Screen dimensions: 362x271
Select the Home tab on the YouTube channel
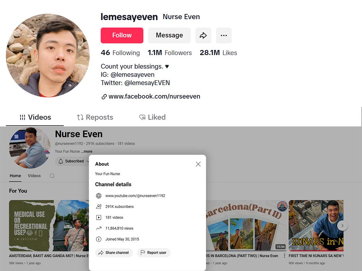coord(15,176)
